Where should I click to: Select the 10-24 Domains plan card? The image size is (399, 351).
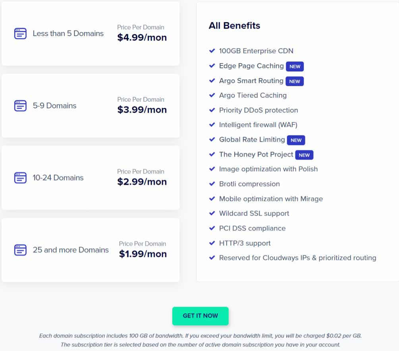tap(91, 177)
